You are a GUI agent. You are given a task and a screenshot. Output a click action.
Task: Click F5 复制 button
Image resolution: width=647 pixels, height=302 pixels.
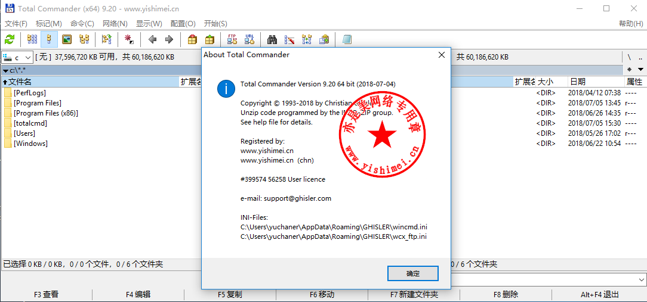(x=230, y=295)
